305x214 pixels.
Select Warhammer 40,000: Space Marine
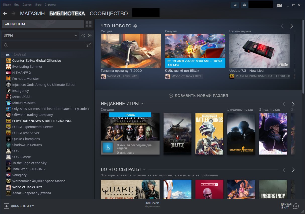pos(39,181)
